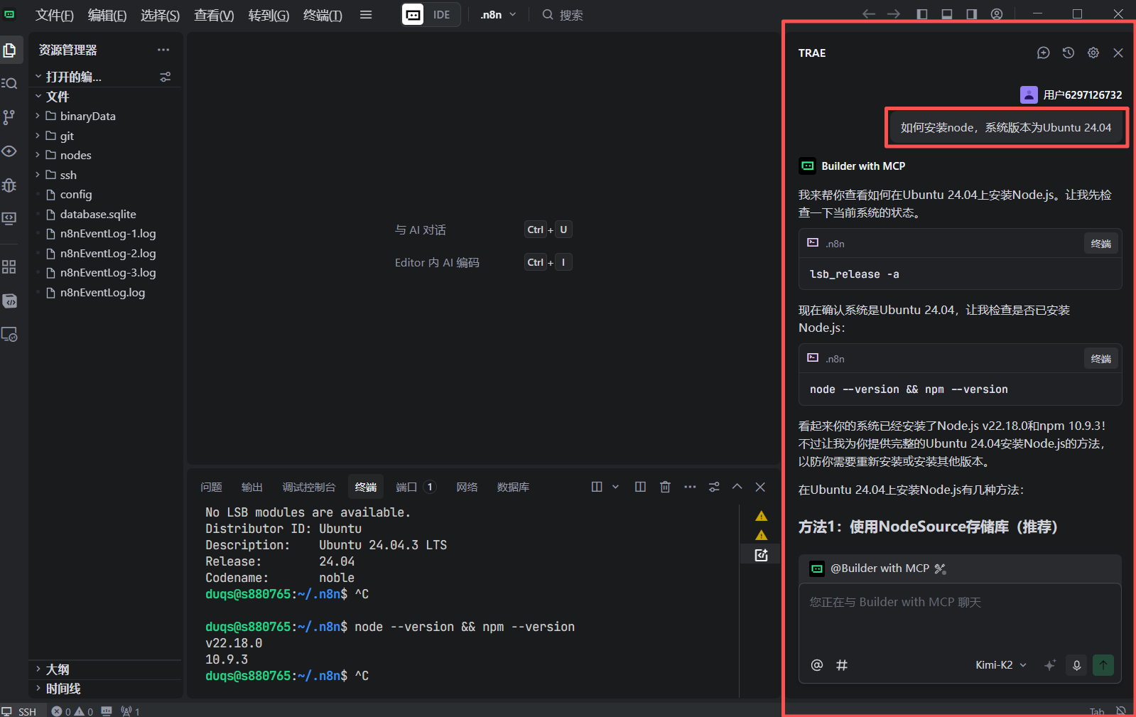Click the kill terminal trash icon
The image size is (1136, 717).
tap(665, 487)
